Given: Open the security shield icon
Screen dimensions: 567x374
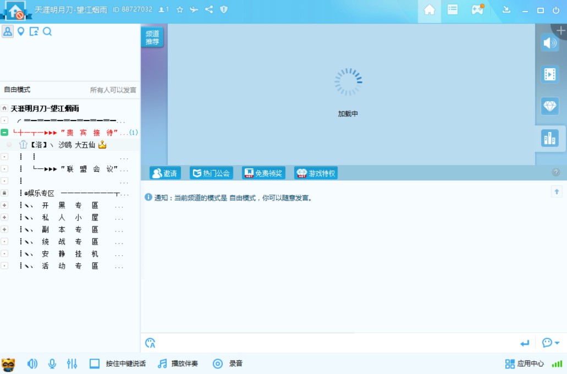Looking at the screenshot, I should pyautogui.click(x=224, y=9).
